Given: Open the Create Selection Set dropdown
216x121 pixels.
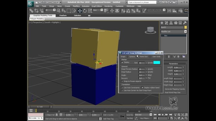Looking at the screenshot, I should [164, 10].
